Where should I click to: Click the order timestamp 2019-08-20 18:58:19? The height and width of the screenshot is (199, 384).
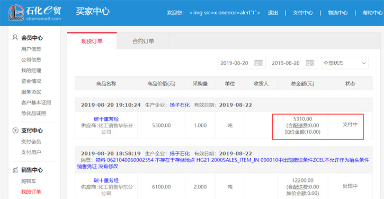[x=111, y=153]
